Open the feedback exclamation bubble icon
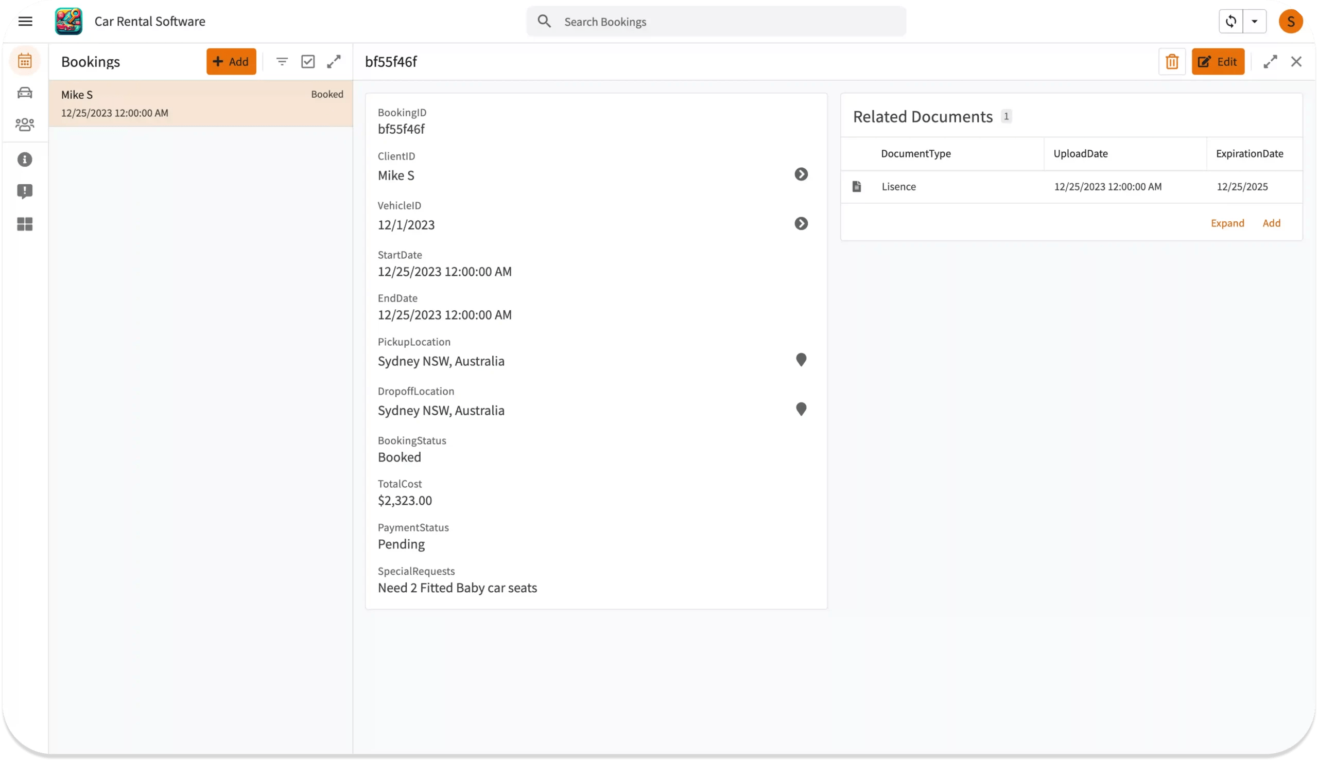 [x=25, y=191]
